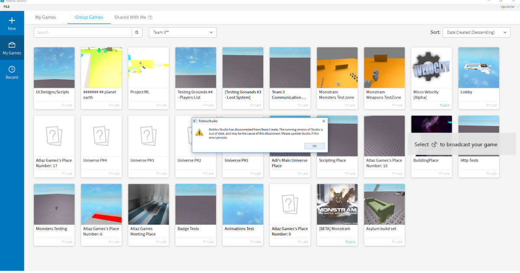Open Atlaz Games Meeting Place thumbnail
The width and height of the screenshot is (520, 273).
[149, 205]
